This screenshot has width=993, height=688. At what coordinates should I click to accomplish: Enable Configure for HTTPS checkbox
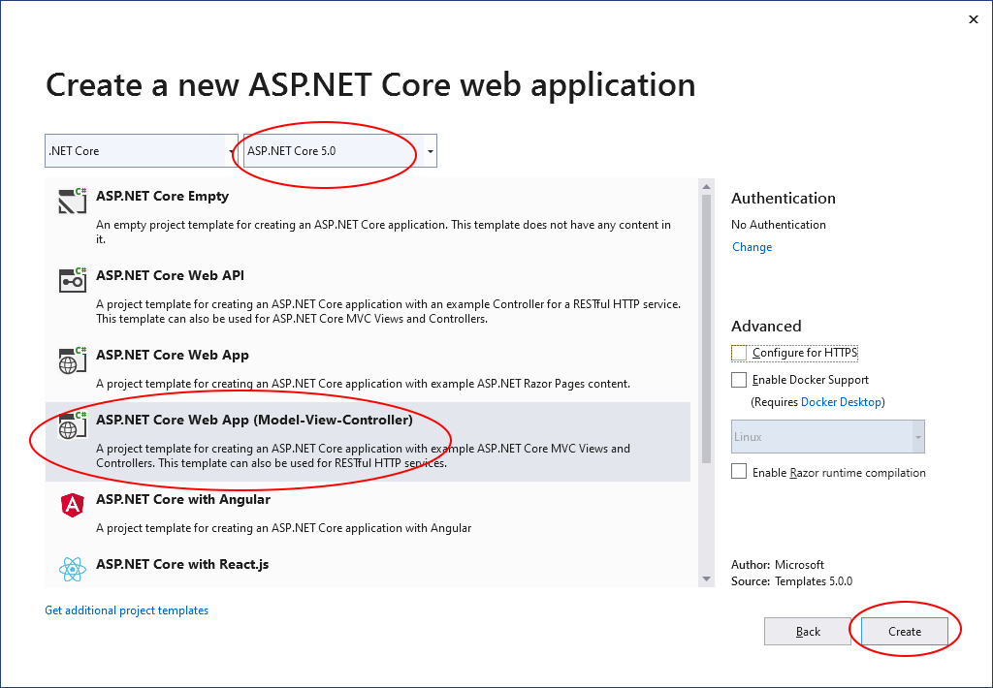(x=738, y=353)
